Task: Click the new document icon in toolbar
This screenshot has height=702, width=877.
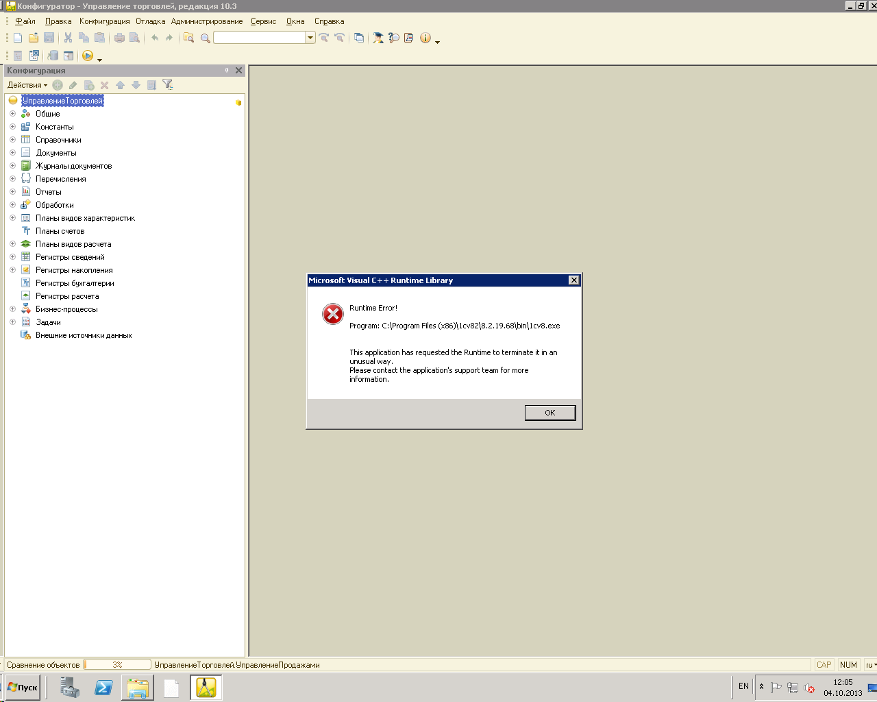Action: tap(18, 38)
